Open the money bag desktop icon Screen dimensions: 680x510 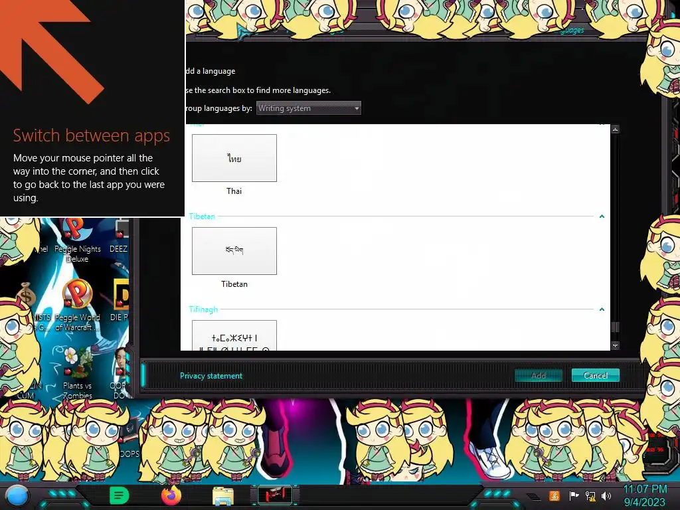[x=27, y=295]
